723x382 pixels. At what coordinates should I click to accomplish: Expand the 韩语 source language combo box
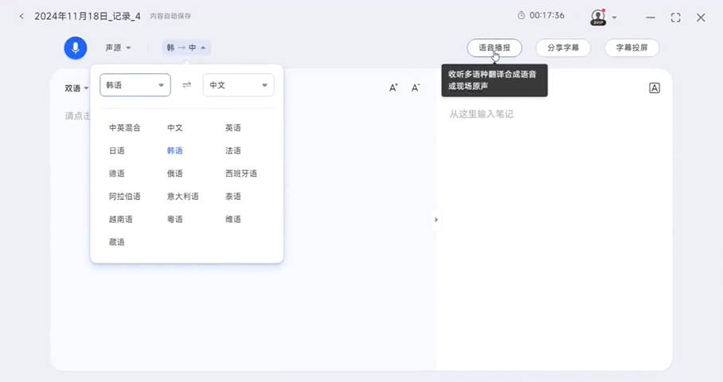135,85
